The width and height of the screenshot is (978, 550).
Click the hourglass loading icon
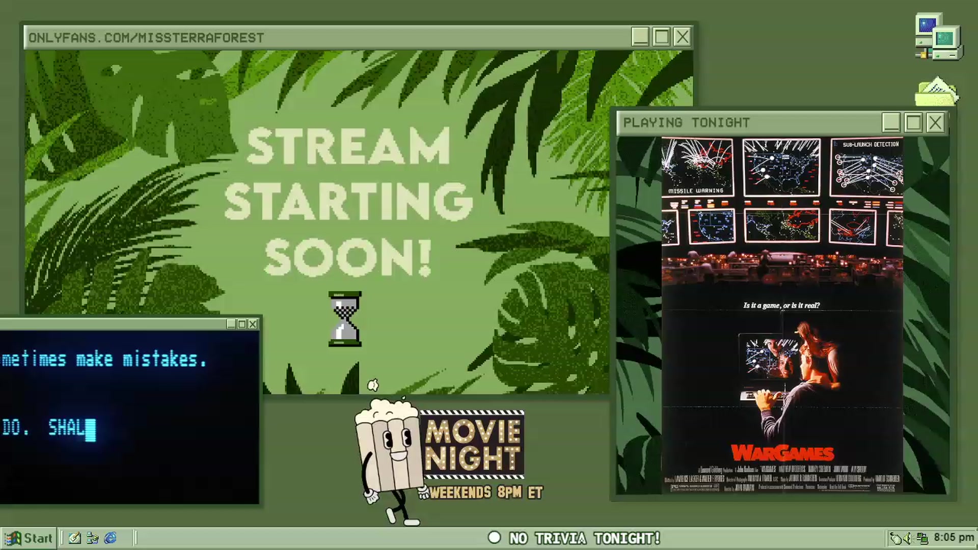[x=345, y=319]
